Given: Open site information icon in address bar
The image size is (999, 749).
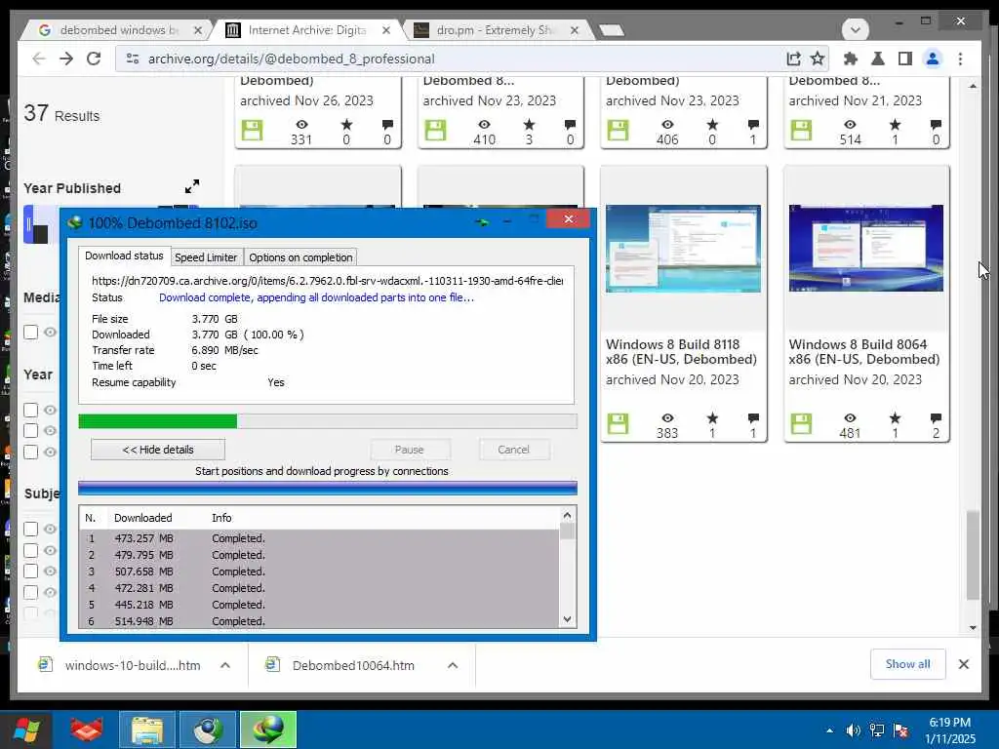Looking at the screenshot, I should pos(133,59).
